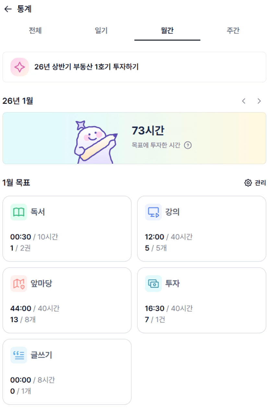Screen dimensions: 268x413
Task: Switch to the 일기 tab
Action: pyautogui.click(x=101, y=31)
